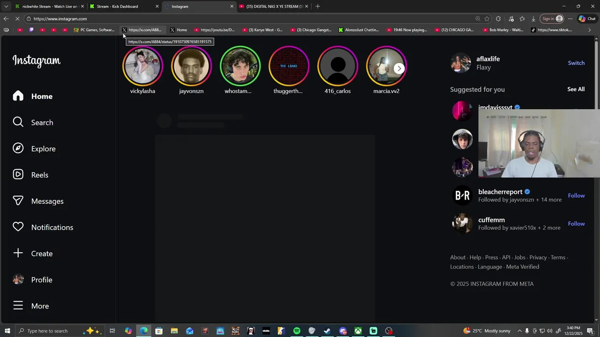The image size is (600, 337).
Task: View jayvonszn's story
Action: 191,66
